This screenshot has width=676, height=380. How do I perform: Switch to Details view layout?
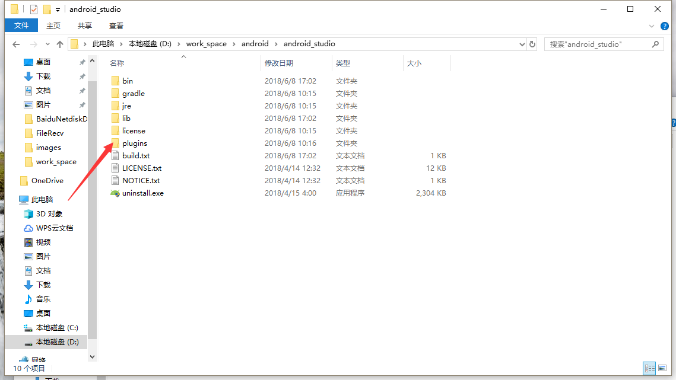649,368
